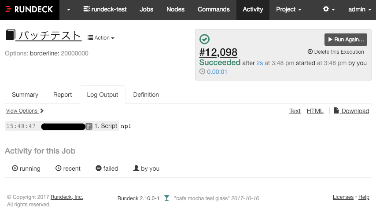Open the settings gear menu
Viewport: 376px width, 220px height.
(328, 9)
